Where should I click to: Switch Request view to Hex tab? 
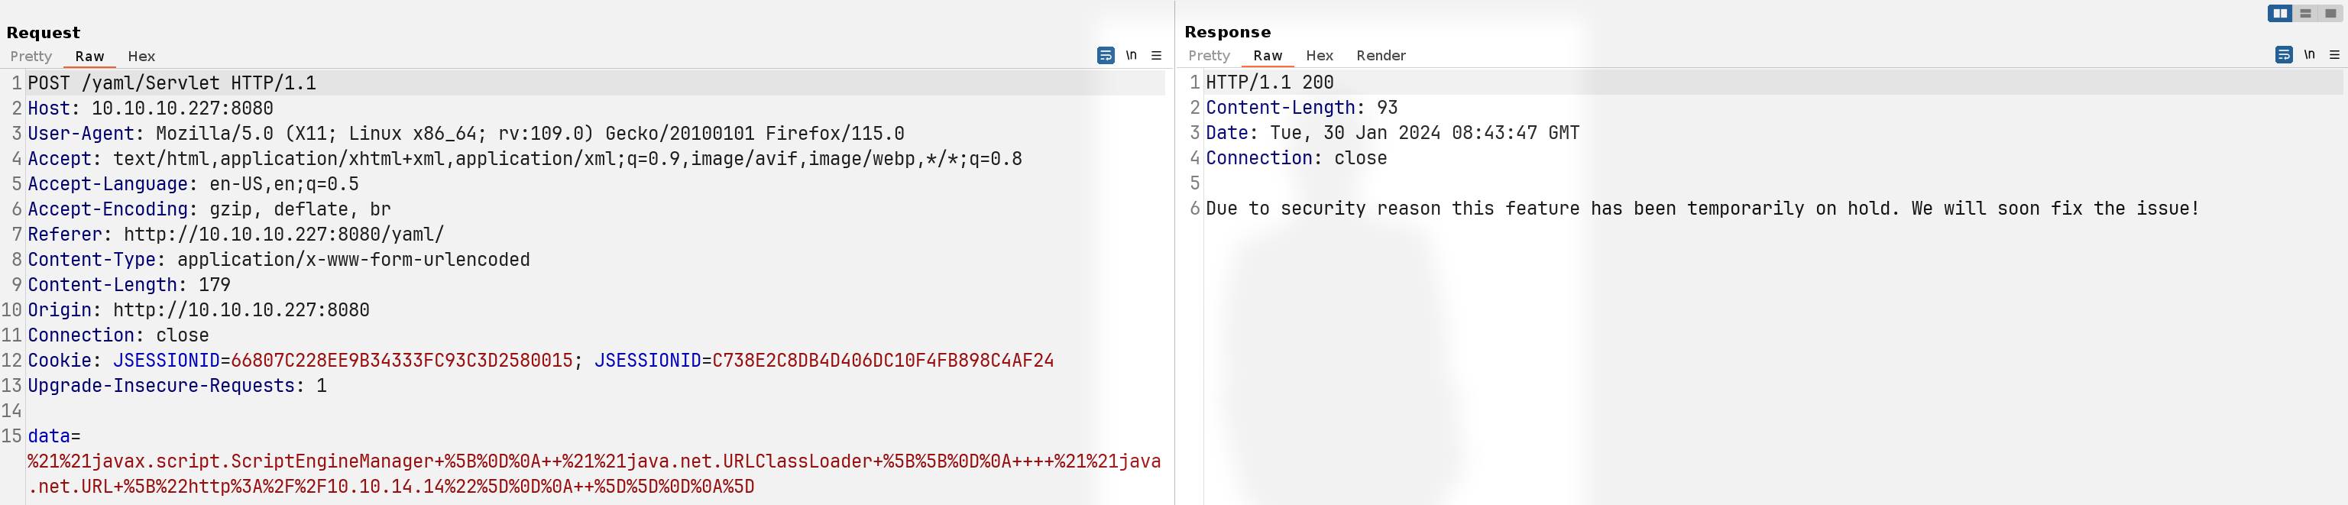141,57
